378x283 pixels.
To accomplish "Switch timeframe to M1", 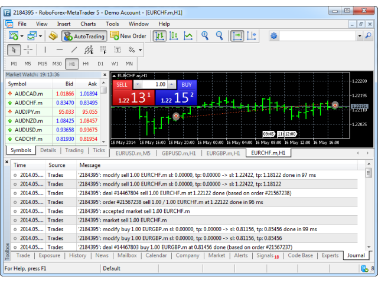I will click(14, 64).
